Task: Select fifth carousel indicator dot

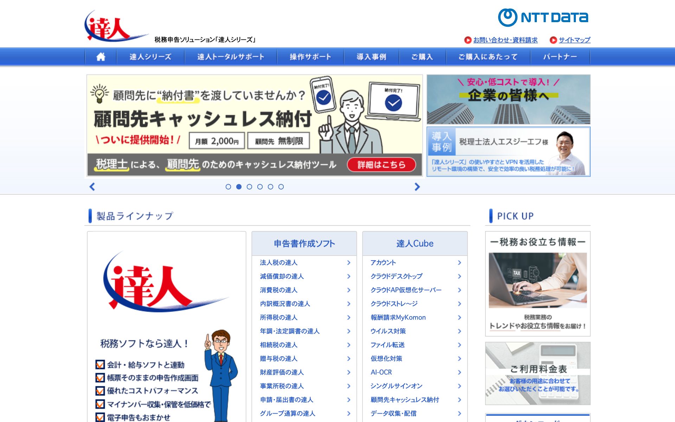Action: pyautogui.click(x=270, y=187)
